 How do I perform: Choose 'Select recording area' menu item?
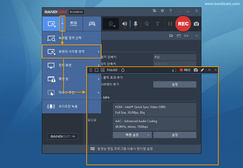[x=72, y=38]
